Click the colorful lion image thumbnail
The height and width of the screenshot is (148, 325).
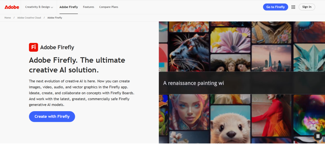309,114
